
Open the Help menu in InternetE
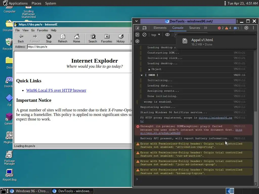coord(54,30)
